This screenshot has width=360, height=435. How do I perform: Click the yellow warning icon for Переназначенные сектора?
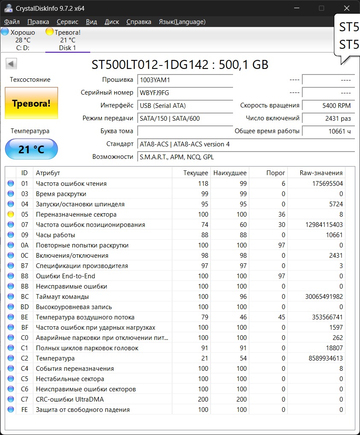pyautogui.click(x=11, y=214)
